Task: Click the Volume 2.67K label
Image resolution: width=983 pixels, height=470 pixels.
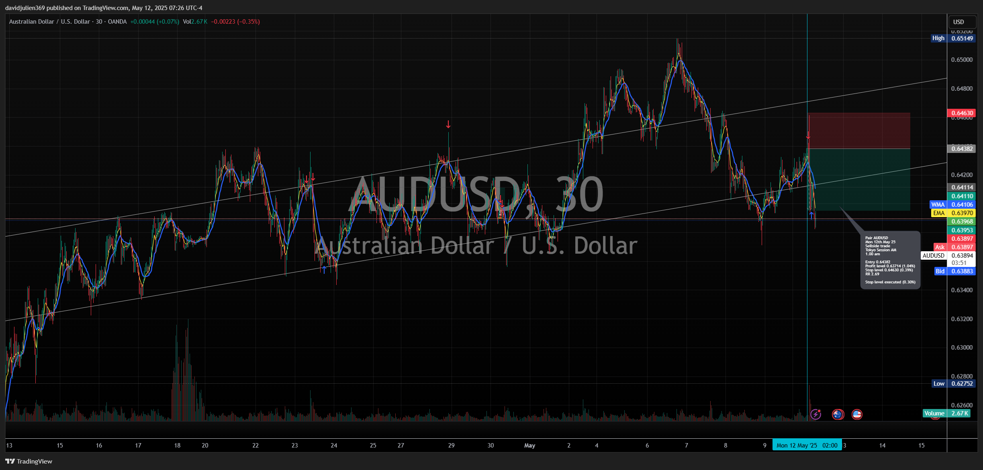Action: (x=946, y=413)
